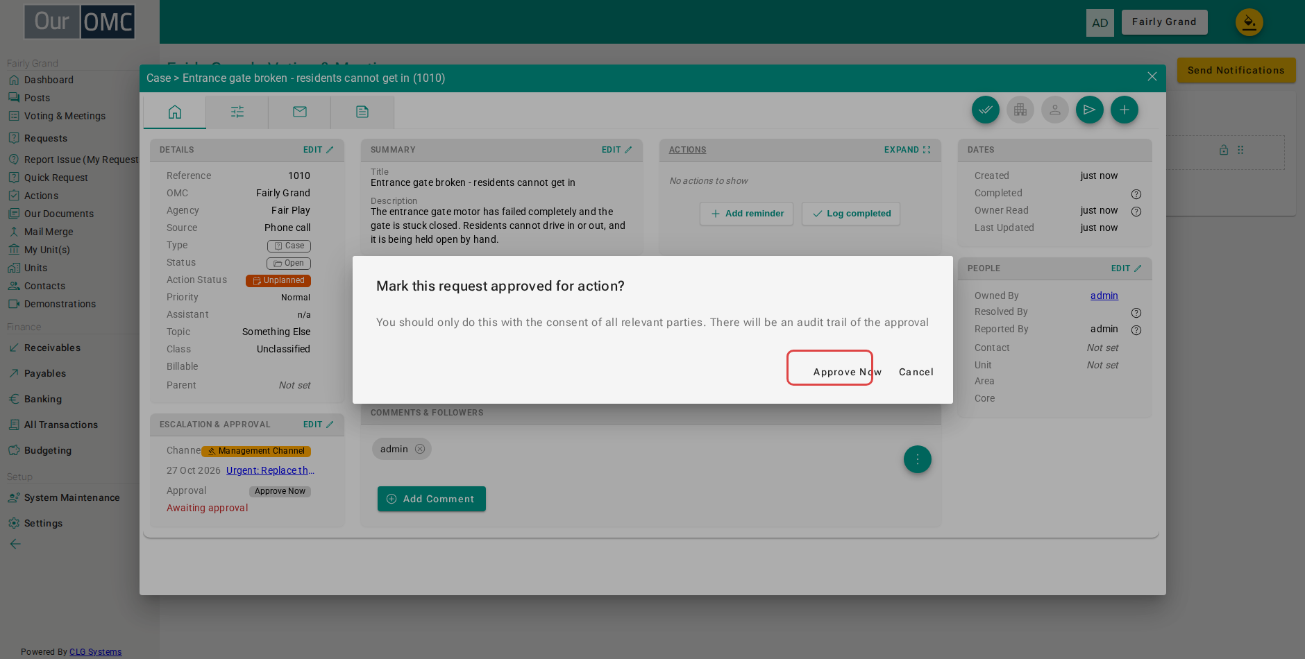Click the person assign round icon
Screen dimensions: 1305x659
tap(1055, 110)
